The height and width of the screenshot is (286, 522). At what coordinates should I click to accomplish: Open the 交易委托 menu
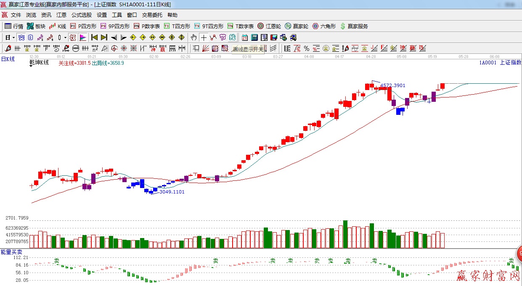coord(152,15)
